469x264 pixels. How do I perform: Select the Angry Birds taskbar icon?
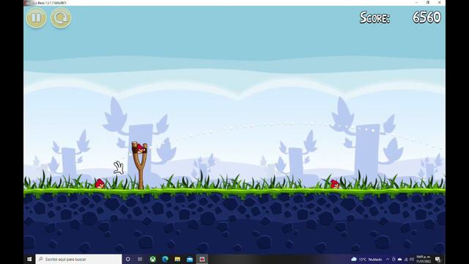[202, 259]
